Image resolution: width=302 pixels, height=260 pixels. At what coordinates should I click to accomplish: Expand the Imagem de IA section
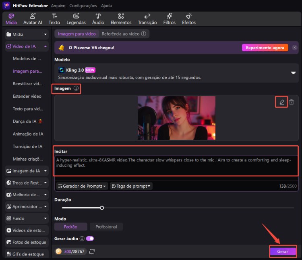[x=27, y=171]
